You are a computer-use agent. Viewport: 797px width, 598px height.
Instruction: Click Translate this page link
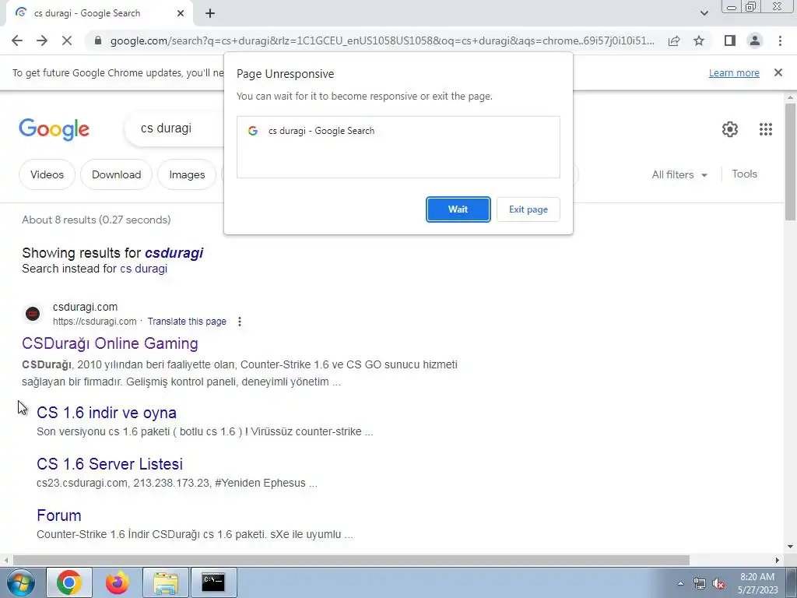187,322
